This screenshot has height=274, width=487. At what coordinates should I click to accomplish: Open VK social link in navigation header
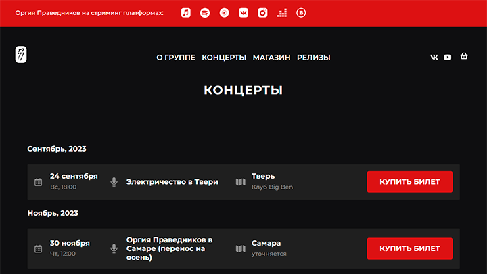[x=434, y=57]
